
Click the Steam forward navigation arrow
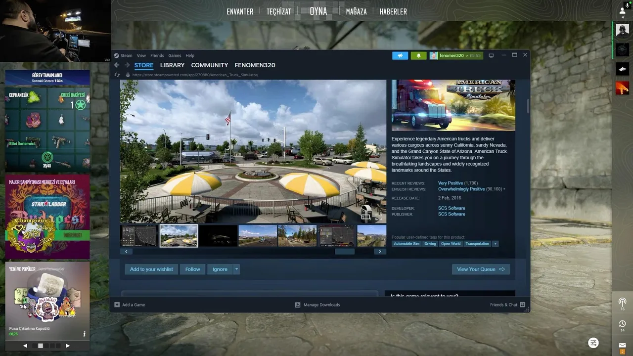pos(127,65)
